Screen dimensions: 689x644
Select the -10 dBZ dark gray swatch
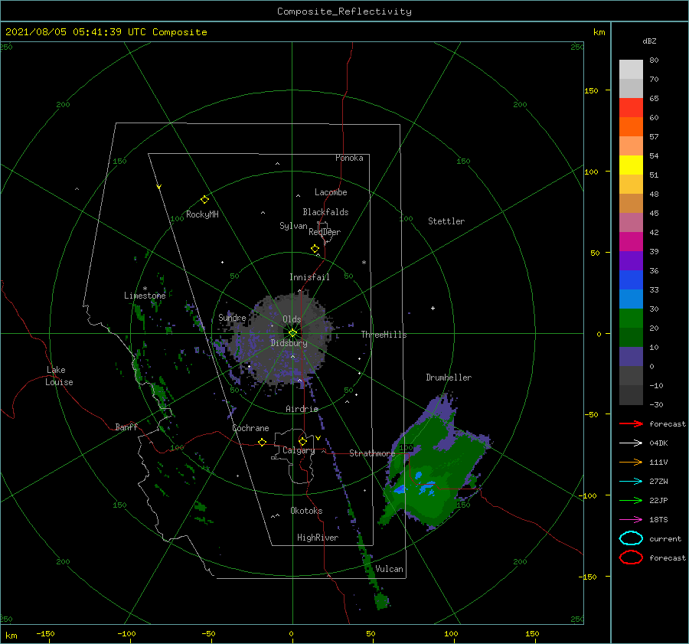631,395
